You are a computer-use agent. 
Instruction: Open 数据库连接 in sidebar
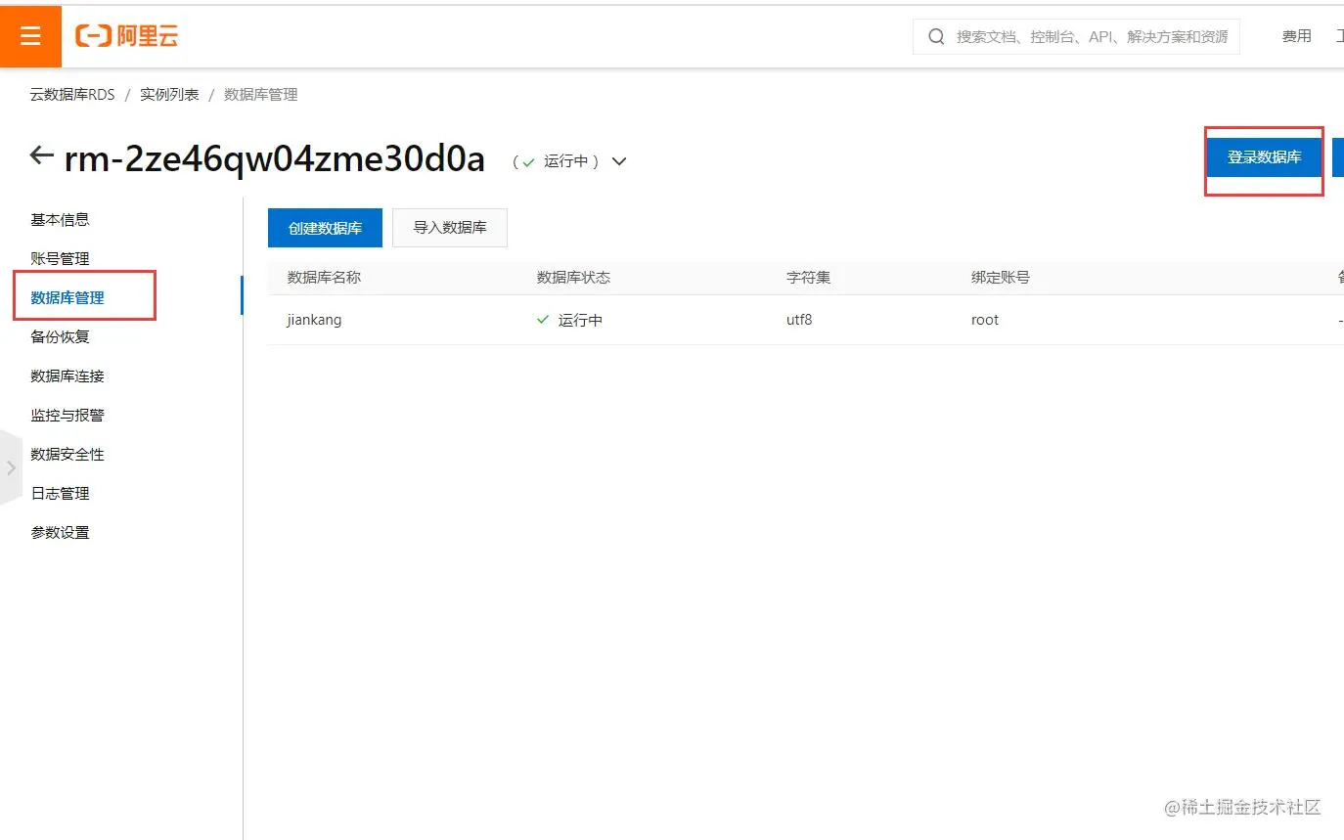point(67,376)
